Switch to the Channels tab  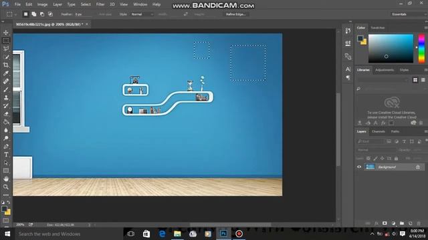pyautogui.click(x=379, y=131)
